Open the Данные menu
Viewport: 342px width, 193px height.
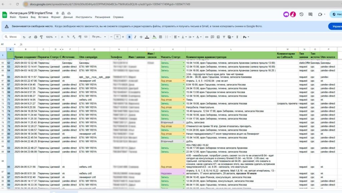point(68,17)
